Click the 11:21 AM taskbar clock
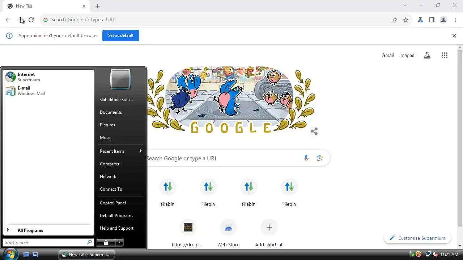This screenshot has height=260, width=463. [449, 255]
